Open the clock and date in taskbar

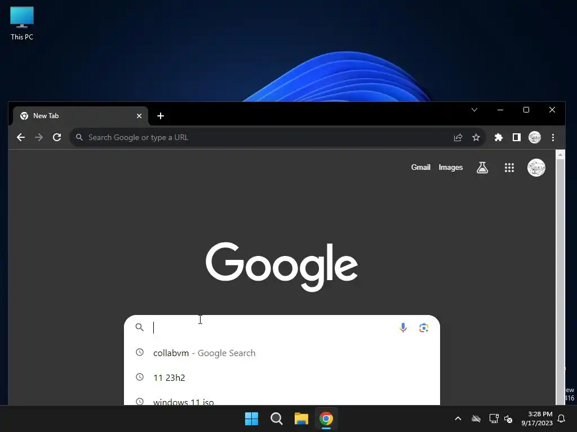pos(537,418)
